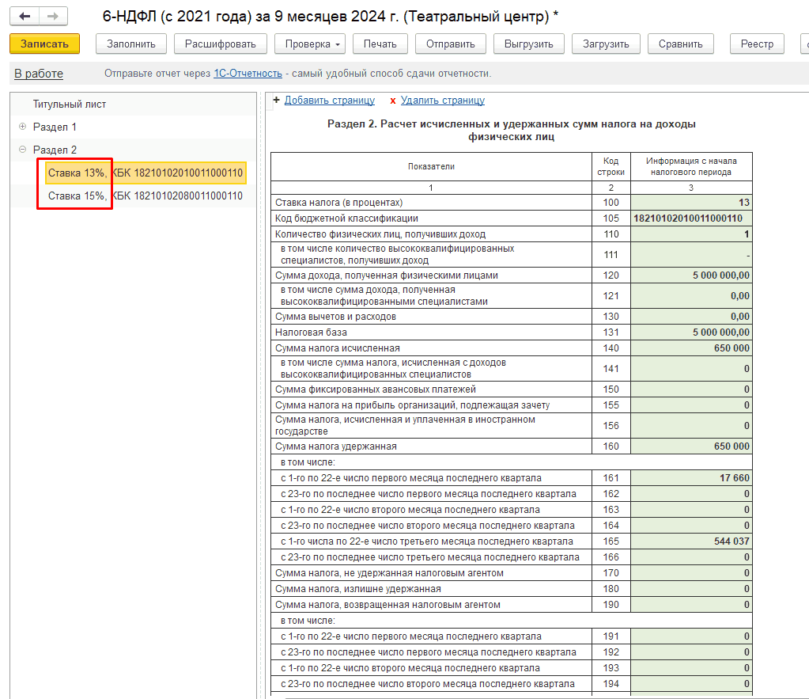The width and height of the screenshot is (809, 699).
Task: Click the income sum field in row 120
Action: point(691,275)
